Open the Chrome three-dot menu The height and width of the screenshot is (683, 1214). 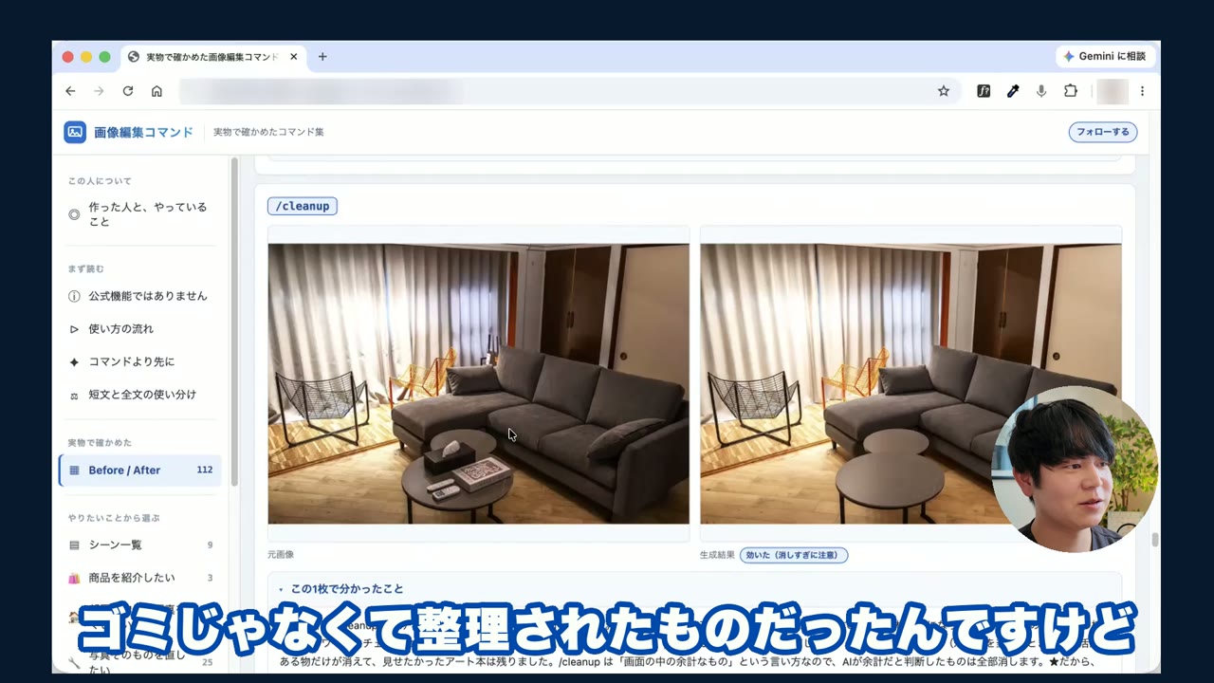click(x=1142, y=91)
